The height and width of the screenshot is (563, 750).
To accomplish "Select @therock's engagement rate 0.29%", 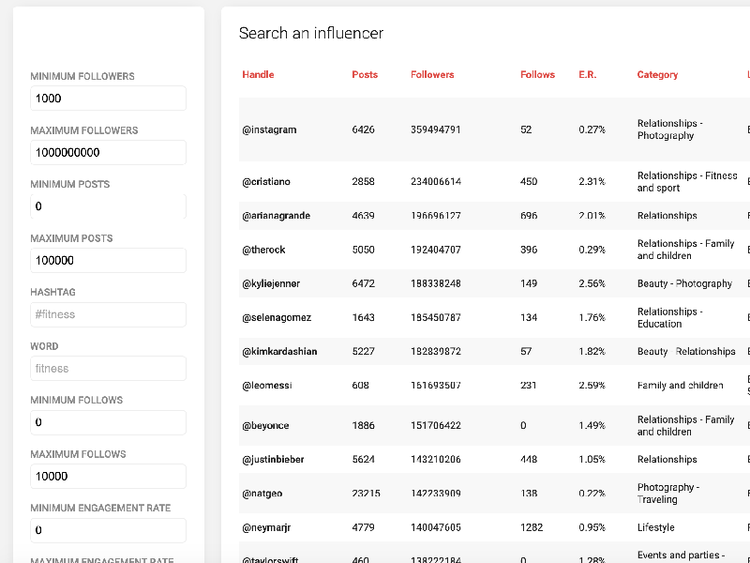I will (592, 250).
